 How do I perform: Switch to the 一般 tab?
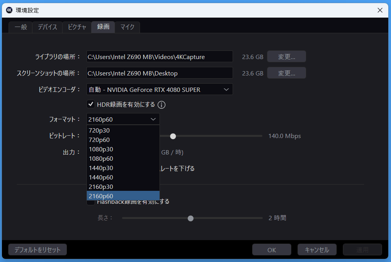[x=21, y=27]
